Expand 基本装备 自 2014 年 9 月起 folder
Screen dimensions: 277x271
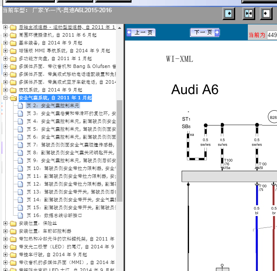[6, 43]
